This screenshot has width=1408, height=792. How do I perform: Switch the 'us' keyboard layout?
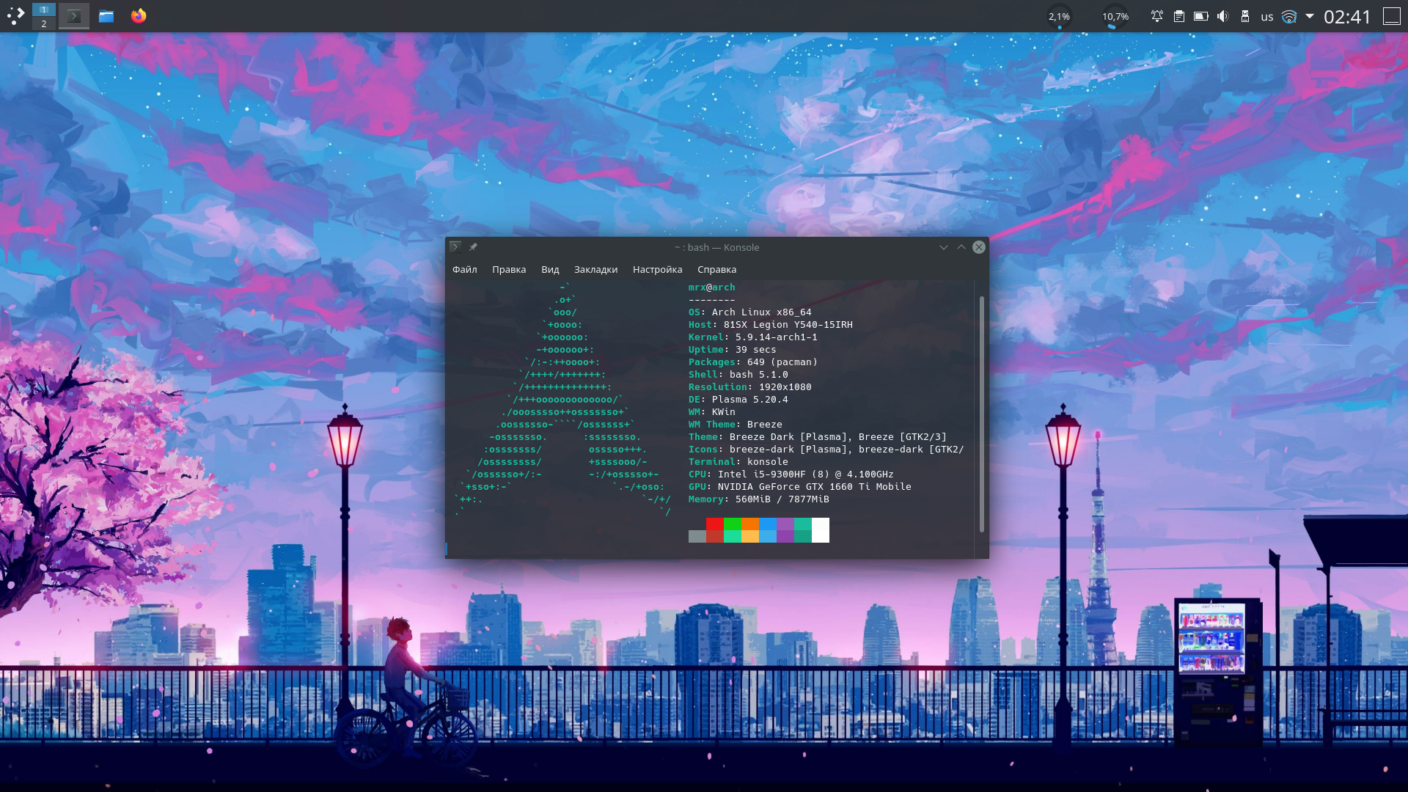pos(1267,17)
